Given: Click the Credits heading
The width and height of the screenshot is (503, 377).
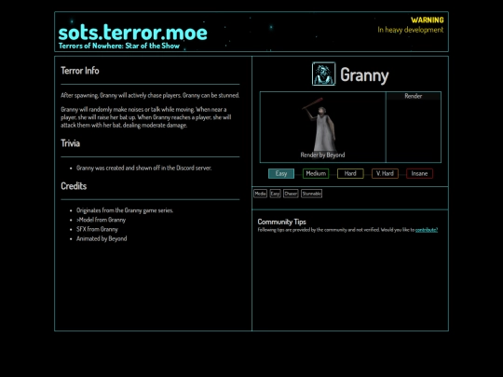Looking at the screenshot, I should (x=74, y=186).
